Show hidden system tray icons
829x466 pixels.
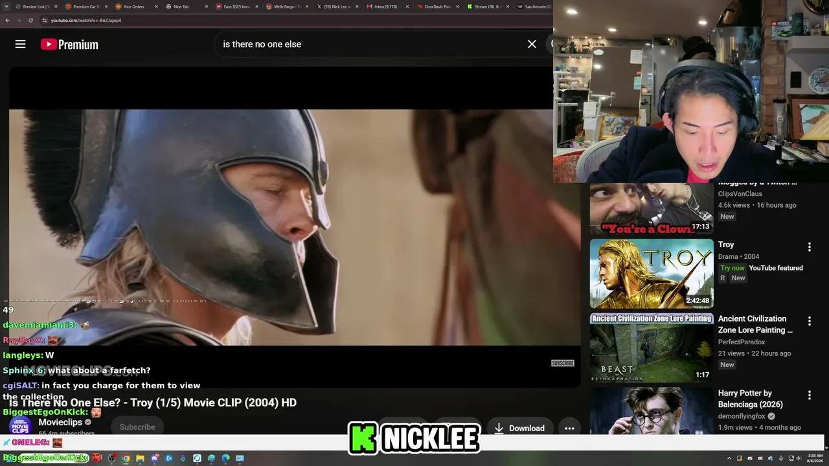coord(729,458)
